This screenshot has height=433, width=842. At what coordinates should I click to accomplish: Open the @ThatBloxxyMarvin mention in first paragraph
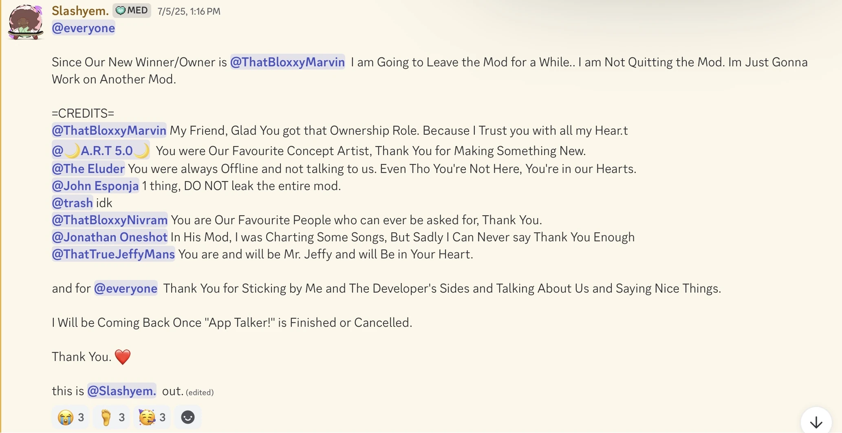click(x=287, y=62)
